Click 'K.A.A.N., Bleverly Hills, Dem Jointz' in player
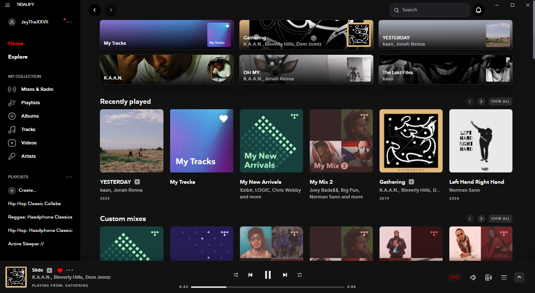This screenshot has width=535, height=293. (71, 277)
